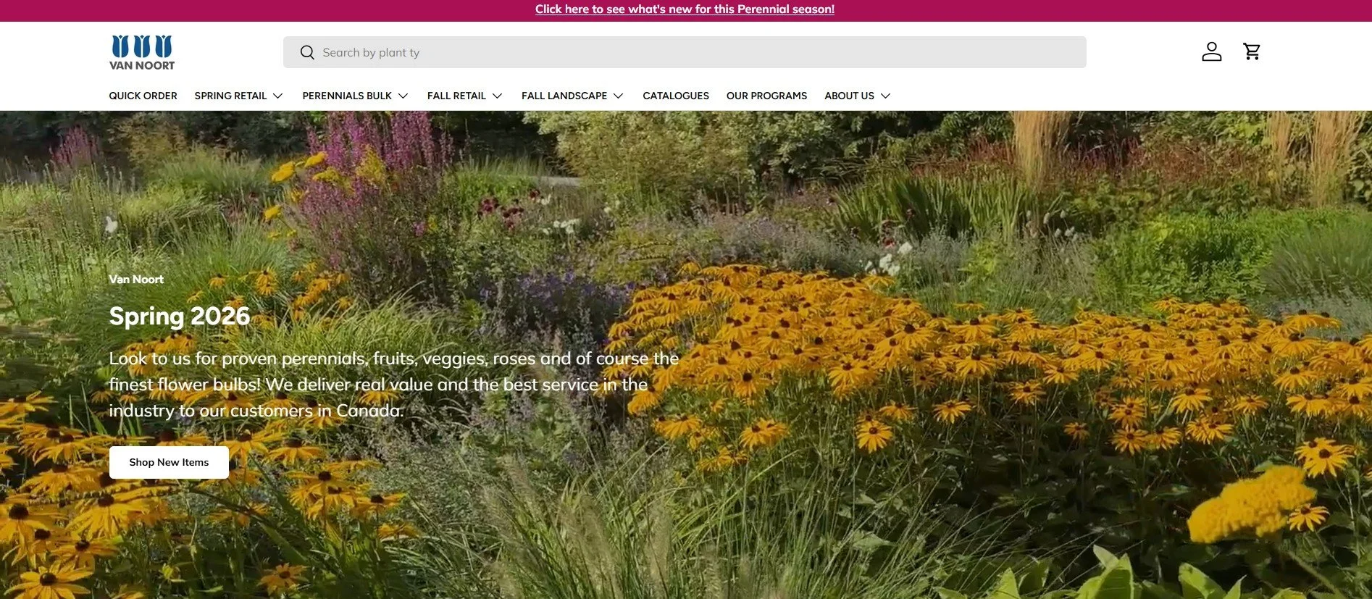
Task: Click the search magnifier icon
Action: coord(307,52)
